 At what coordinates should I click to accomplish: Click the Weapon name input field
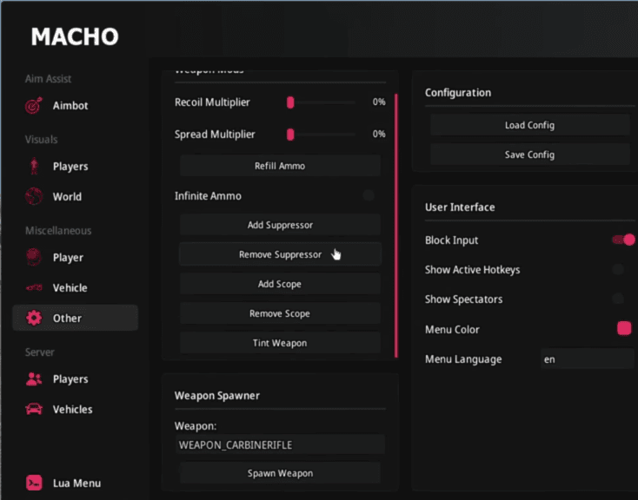click(x=280, y=444)
